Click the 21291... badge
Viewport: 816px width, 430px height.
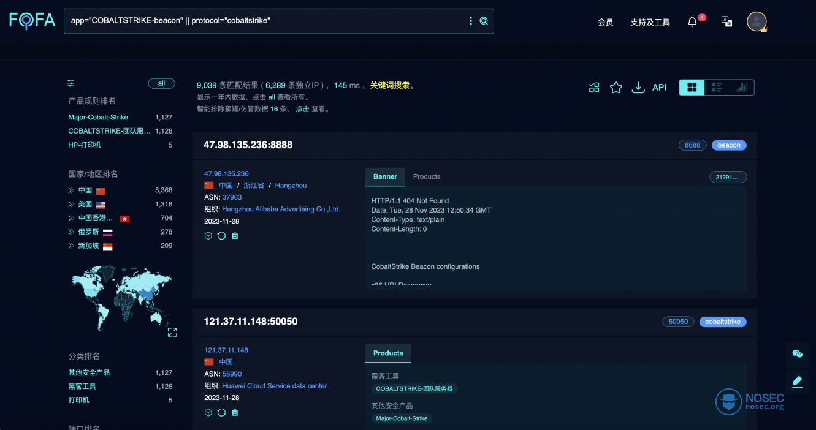pyautogui.click(x=728, y=177)
